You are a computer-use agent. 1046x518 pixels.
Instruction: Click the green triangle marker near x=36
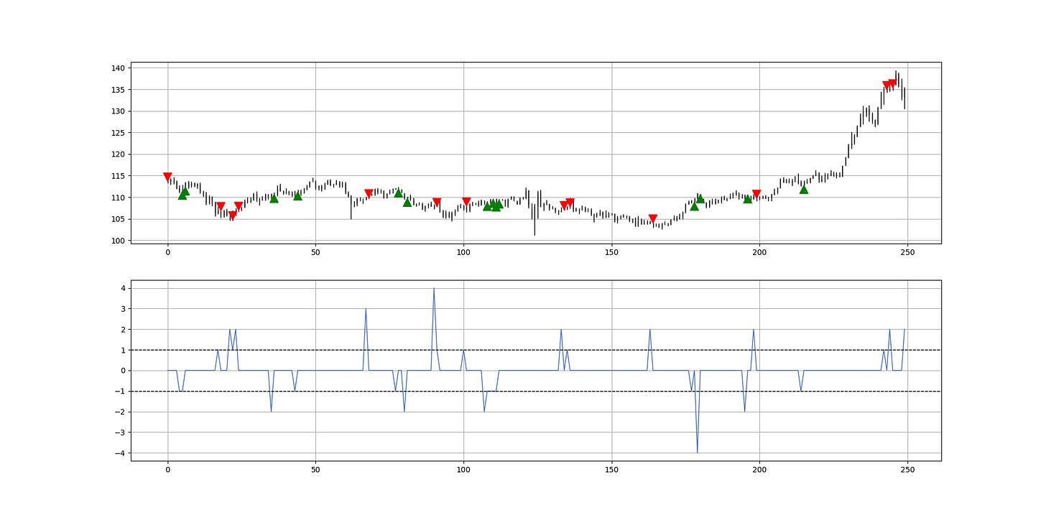(x=274, y=198)
